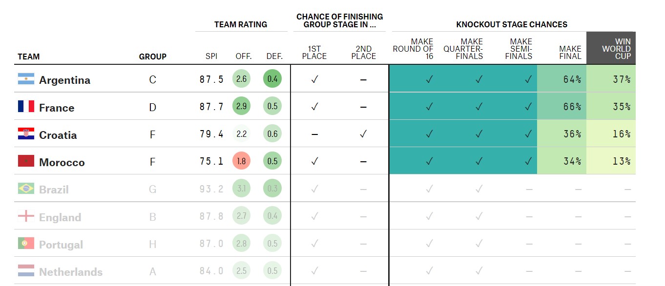Sort table by SPI column header
665x286 pixels.
(211, 57)
